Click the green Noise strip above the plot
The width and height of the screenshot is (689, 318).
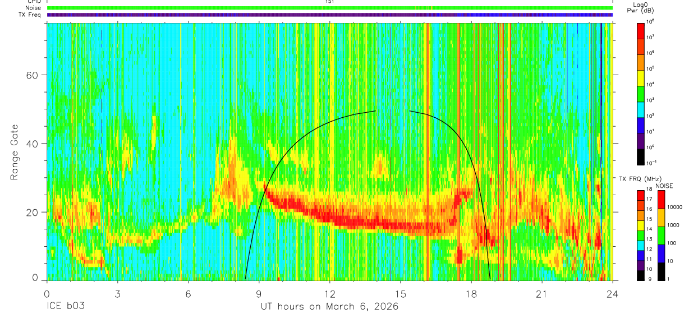(x=330, y=8)
